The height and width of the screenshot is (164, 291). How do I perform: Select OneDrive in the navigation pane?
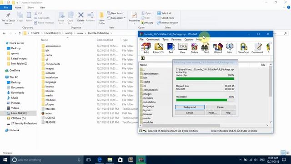tap(13, 71)
